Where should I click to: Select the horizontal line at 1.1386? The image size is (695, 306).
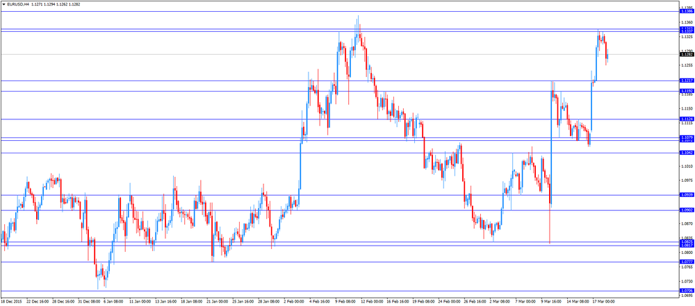pyautogui.click(x=340, y=11)
